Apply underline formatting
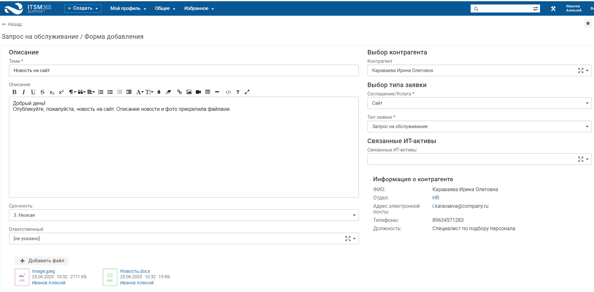The height and width of the screenshot is (292, 594). 33,92
